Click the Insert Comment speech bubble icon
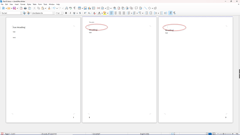Screen dimensions: 240x135 [x=136, y=8]
